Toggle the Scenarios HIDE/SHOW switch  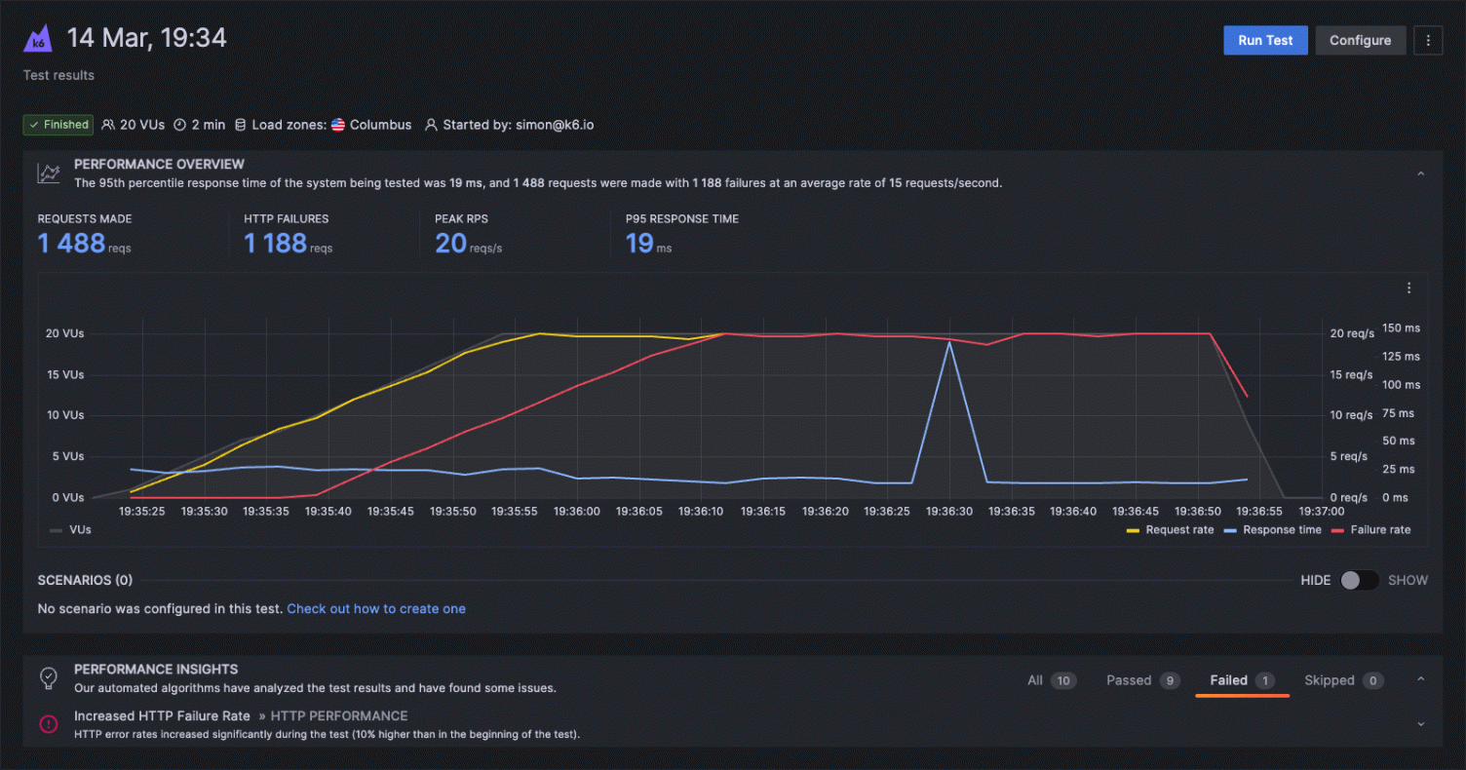(x=1359, y=580)
